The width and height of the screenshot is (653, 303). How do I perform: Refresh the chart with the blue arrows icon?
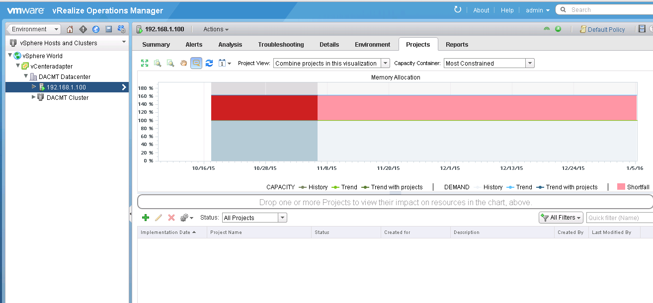point(209,63)
